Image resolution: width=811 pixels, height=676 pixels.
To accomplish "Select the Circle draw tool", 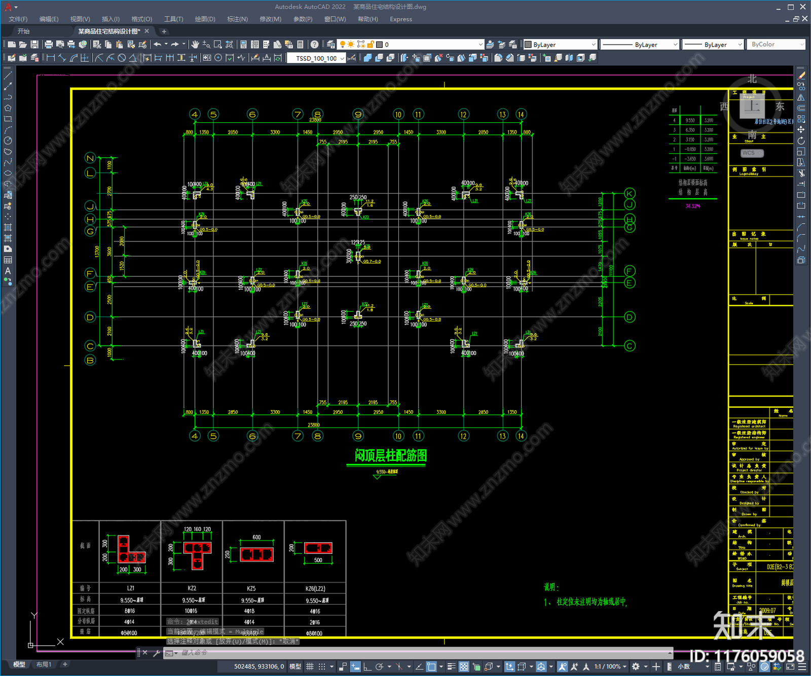I will coord(8,140).
